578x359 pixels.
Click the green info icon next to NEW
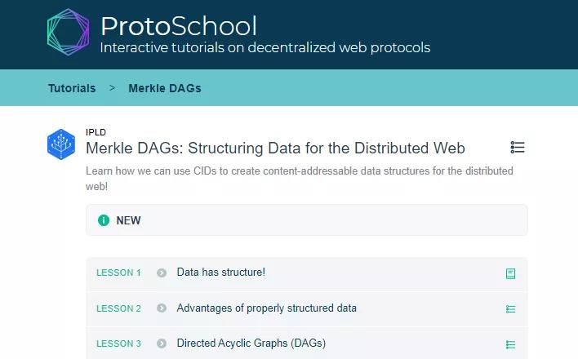(104, 220)
